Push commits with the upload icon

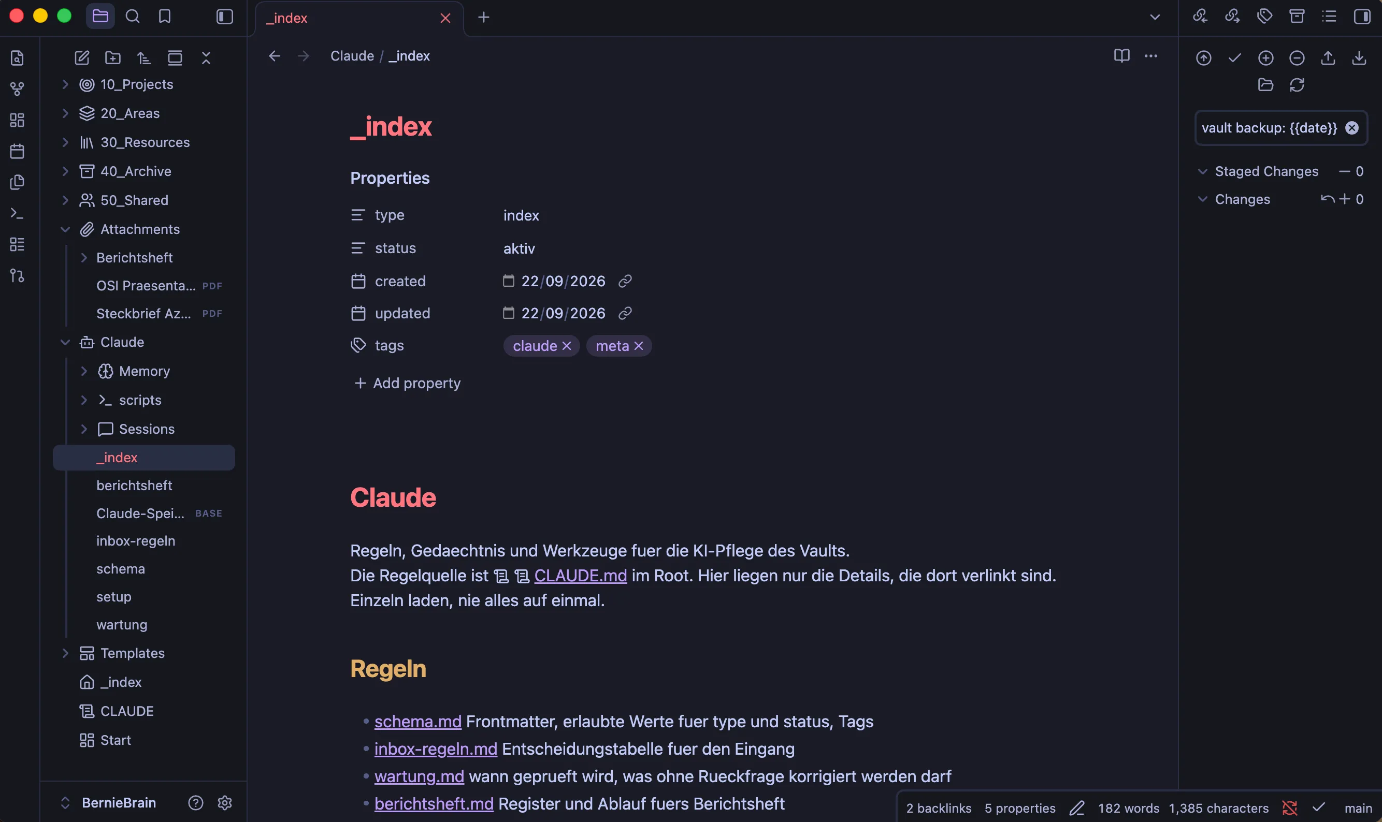(x=1328, y=57)
